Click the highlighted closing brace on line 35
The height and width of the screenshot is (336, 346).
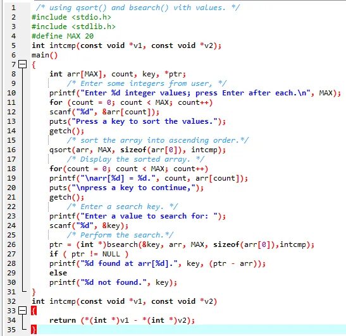34,330
